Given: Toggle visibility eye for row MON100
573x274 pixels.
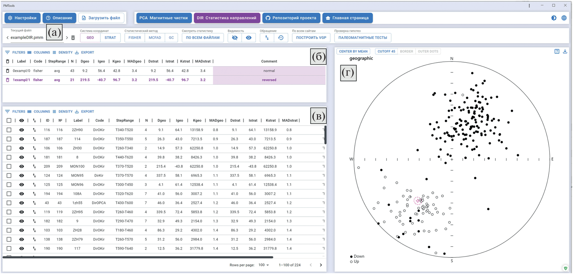Looking at the screenshot, I should click(x=22, y=166).
